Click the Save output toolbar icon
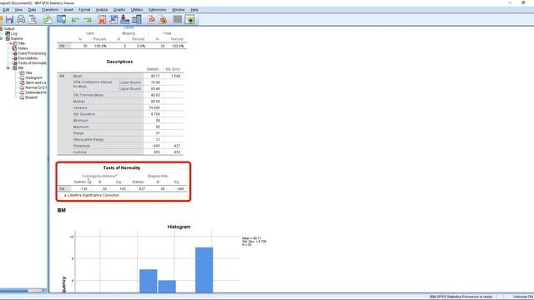Screen dimensions: 534x300 click(9, 19)
